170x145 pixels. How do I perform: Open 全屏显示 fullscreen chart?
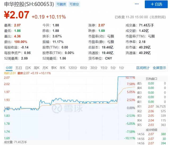click(x=159, y=68)
